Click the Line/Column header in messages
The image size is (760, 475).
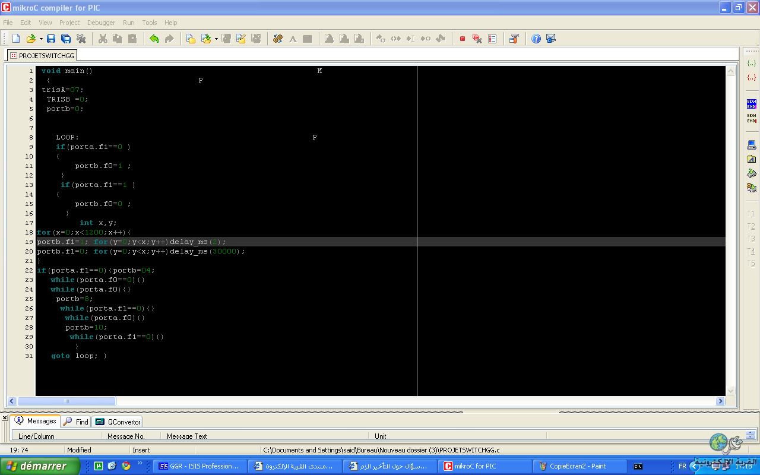click(x=56, y=436)
